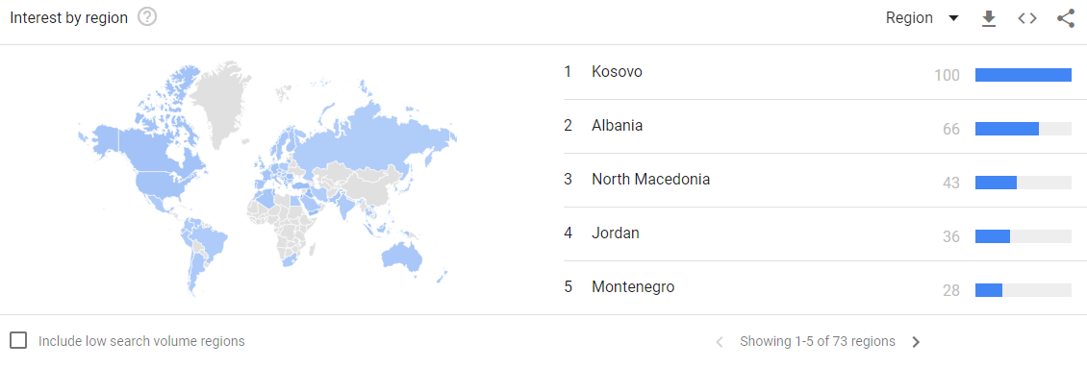
Task: Open the embed code icon
Action: click(1027, 18)
